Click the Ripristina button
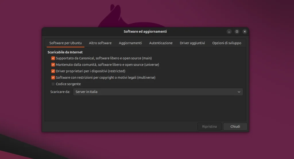 coord(209,127)
